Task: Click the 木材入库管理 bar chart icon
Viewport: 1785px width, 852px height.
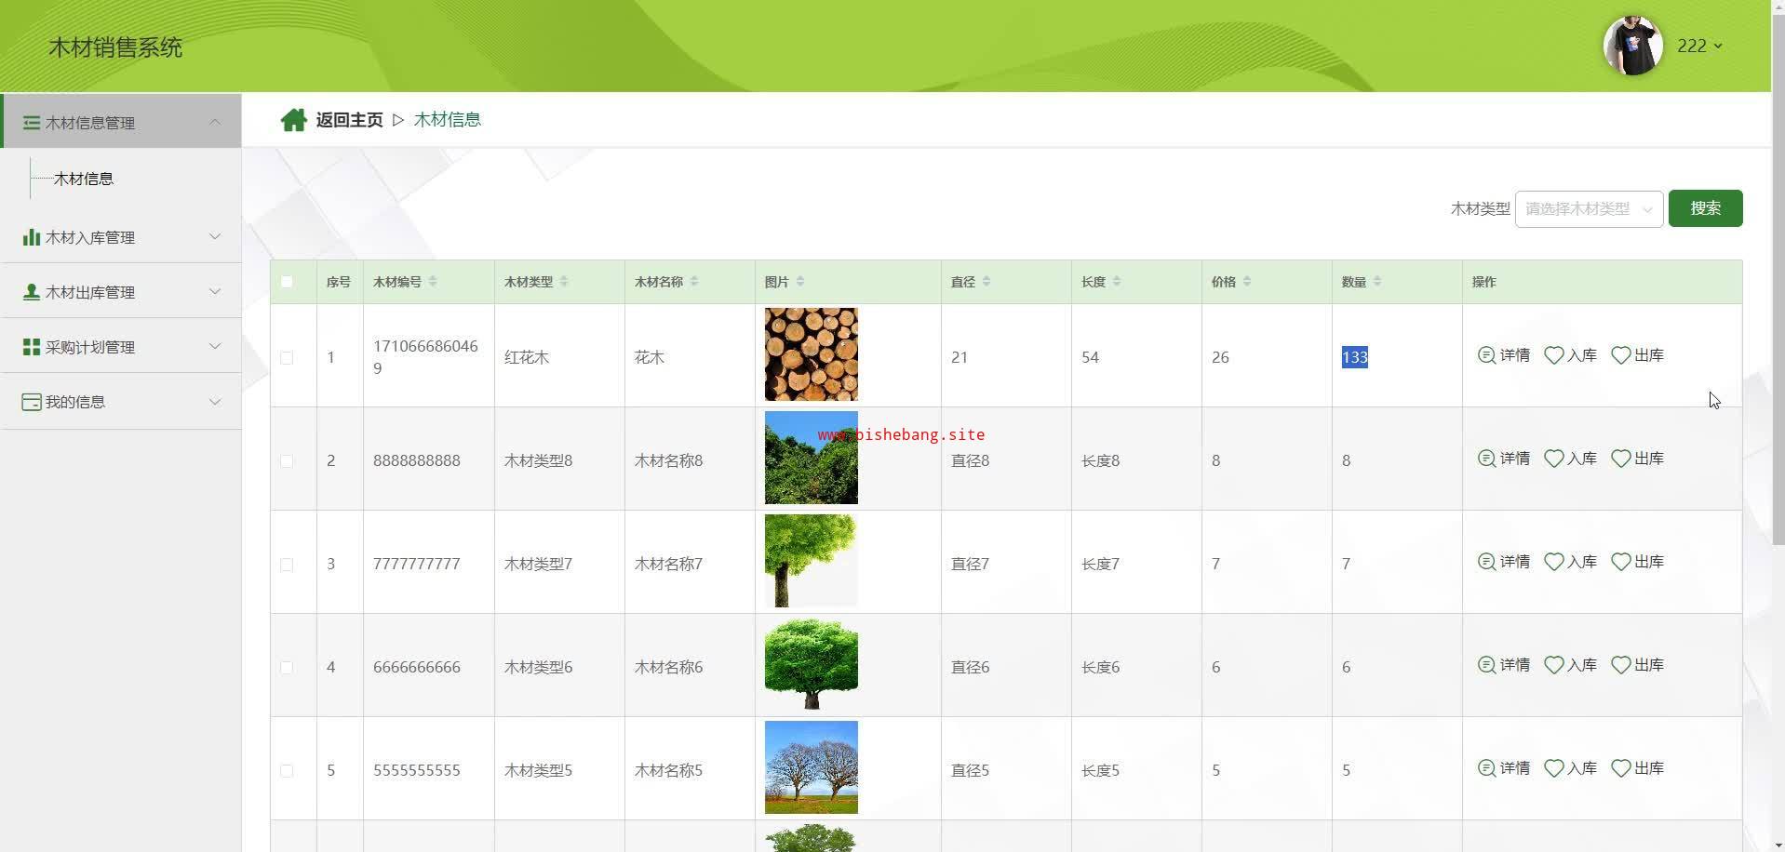Action: 32,237
